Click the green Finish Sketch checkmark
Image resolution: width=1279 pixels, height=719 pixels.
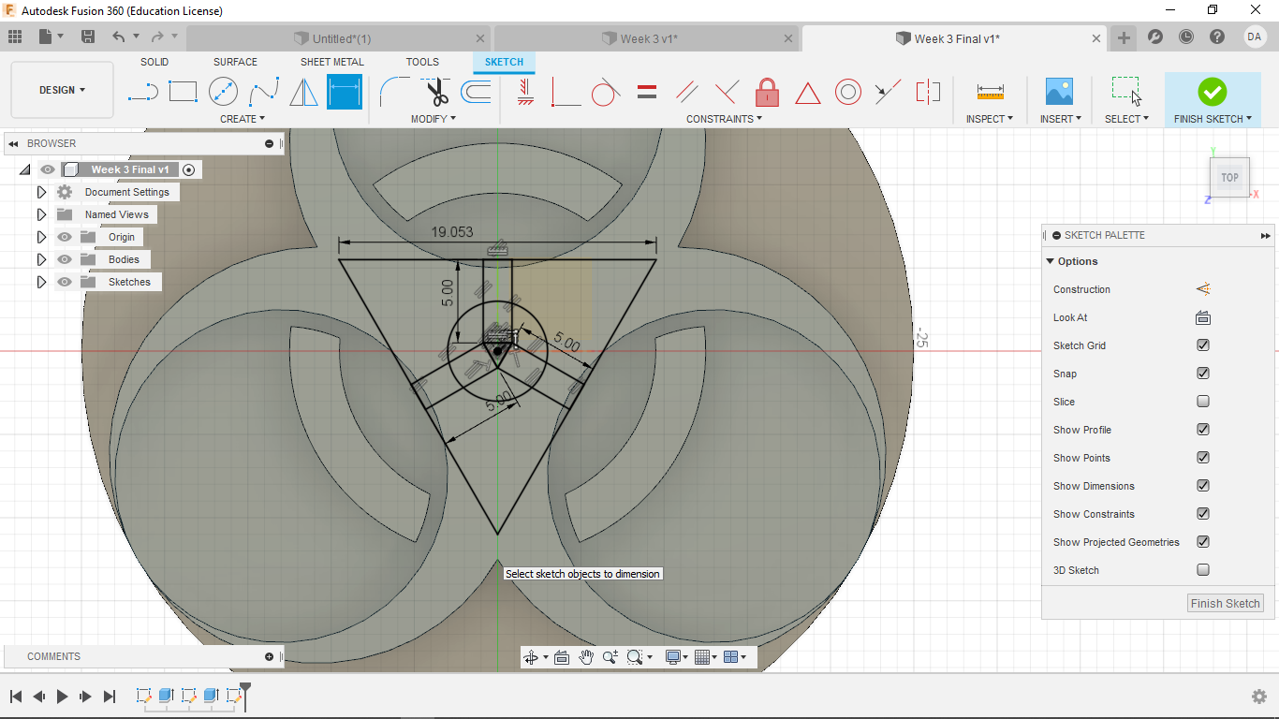coord(1213,92)
